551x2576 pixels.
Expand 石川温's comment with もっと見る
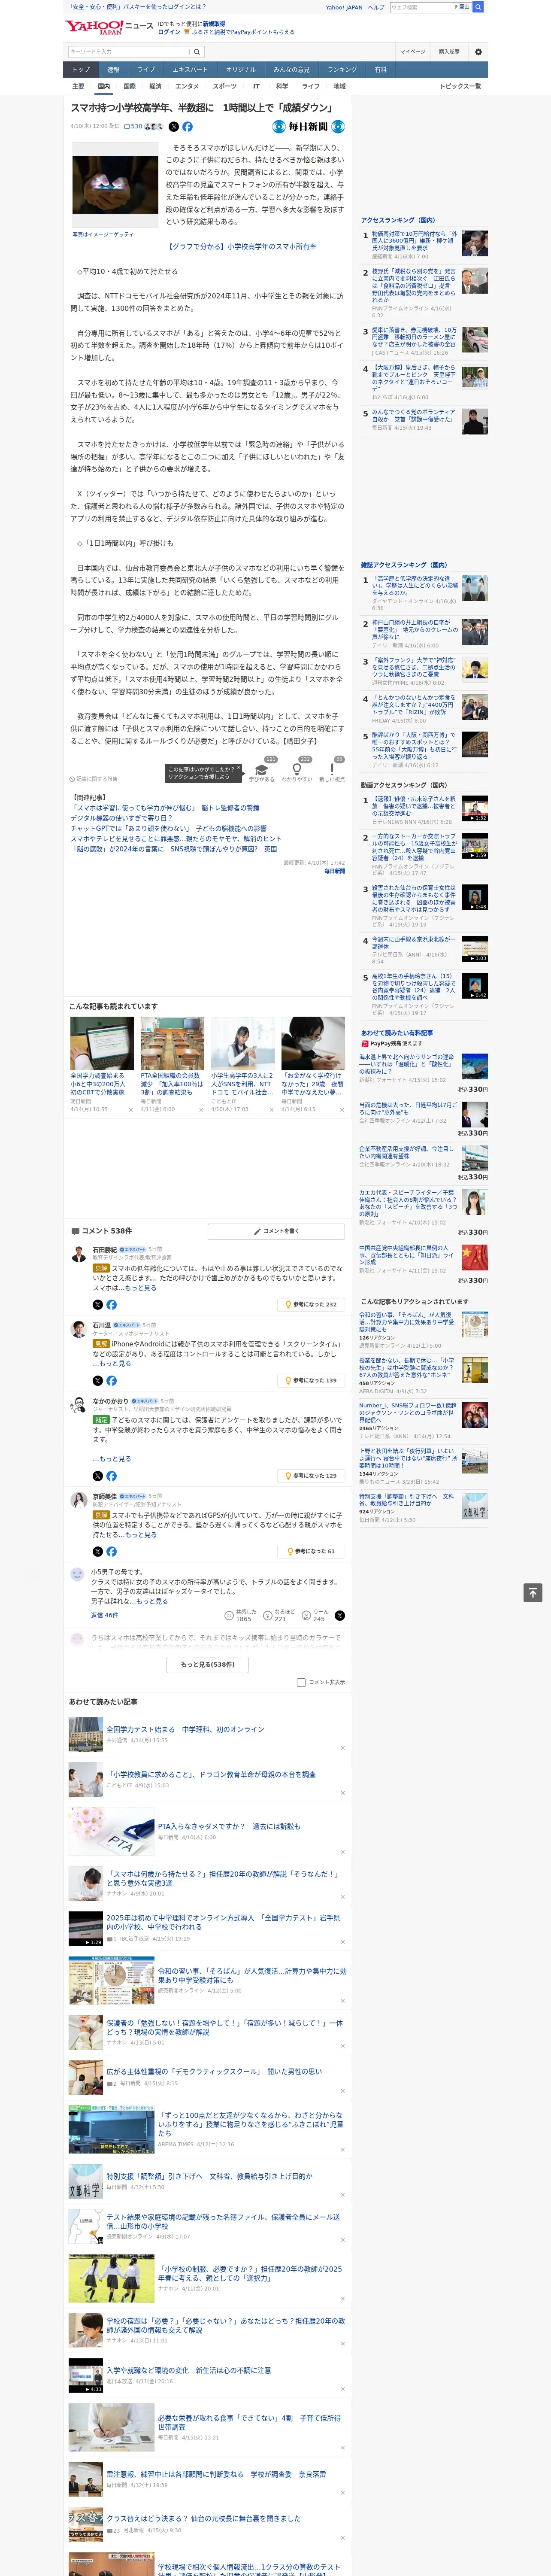(116, 1363)
